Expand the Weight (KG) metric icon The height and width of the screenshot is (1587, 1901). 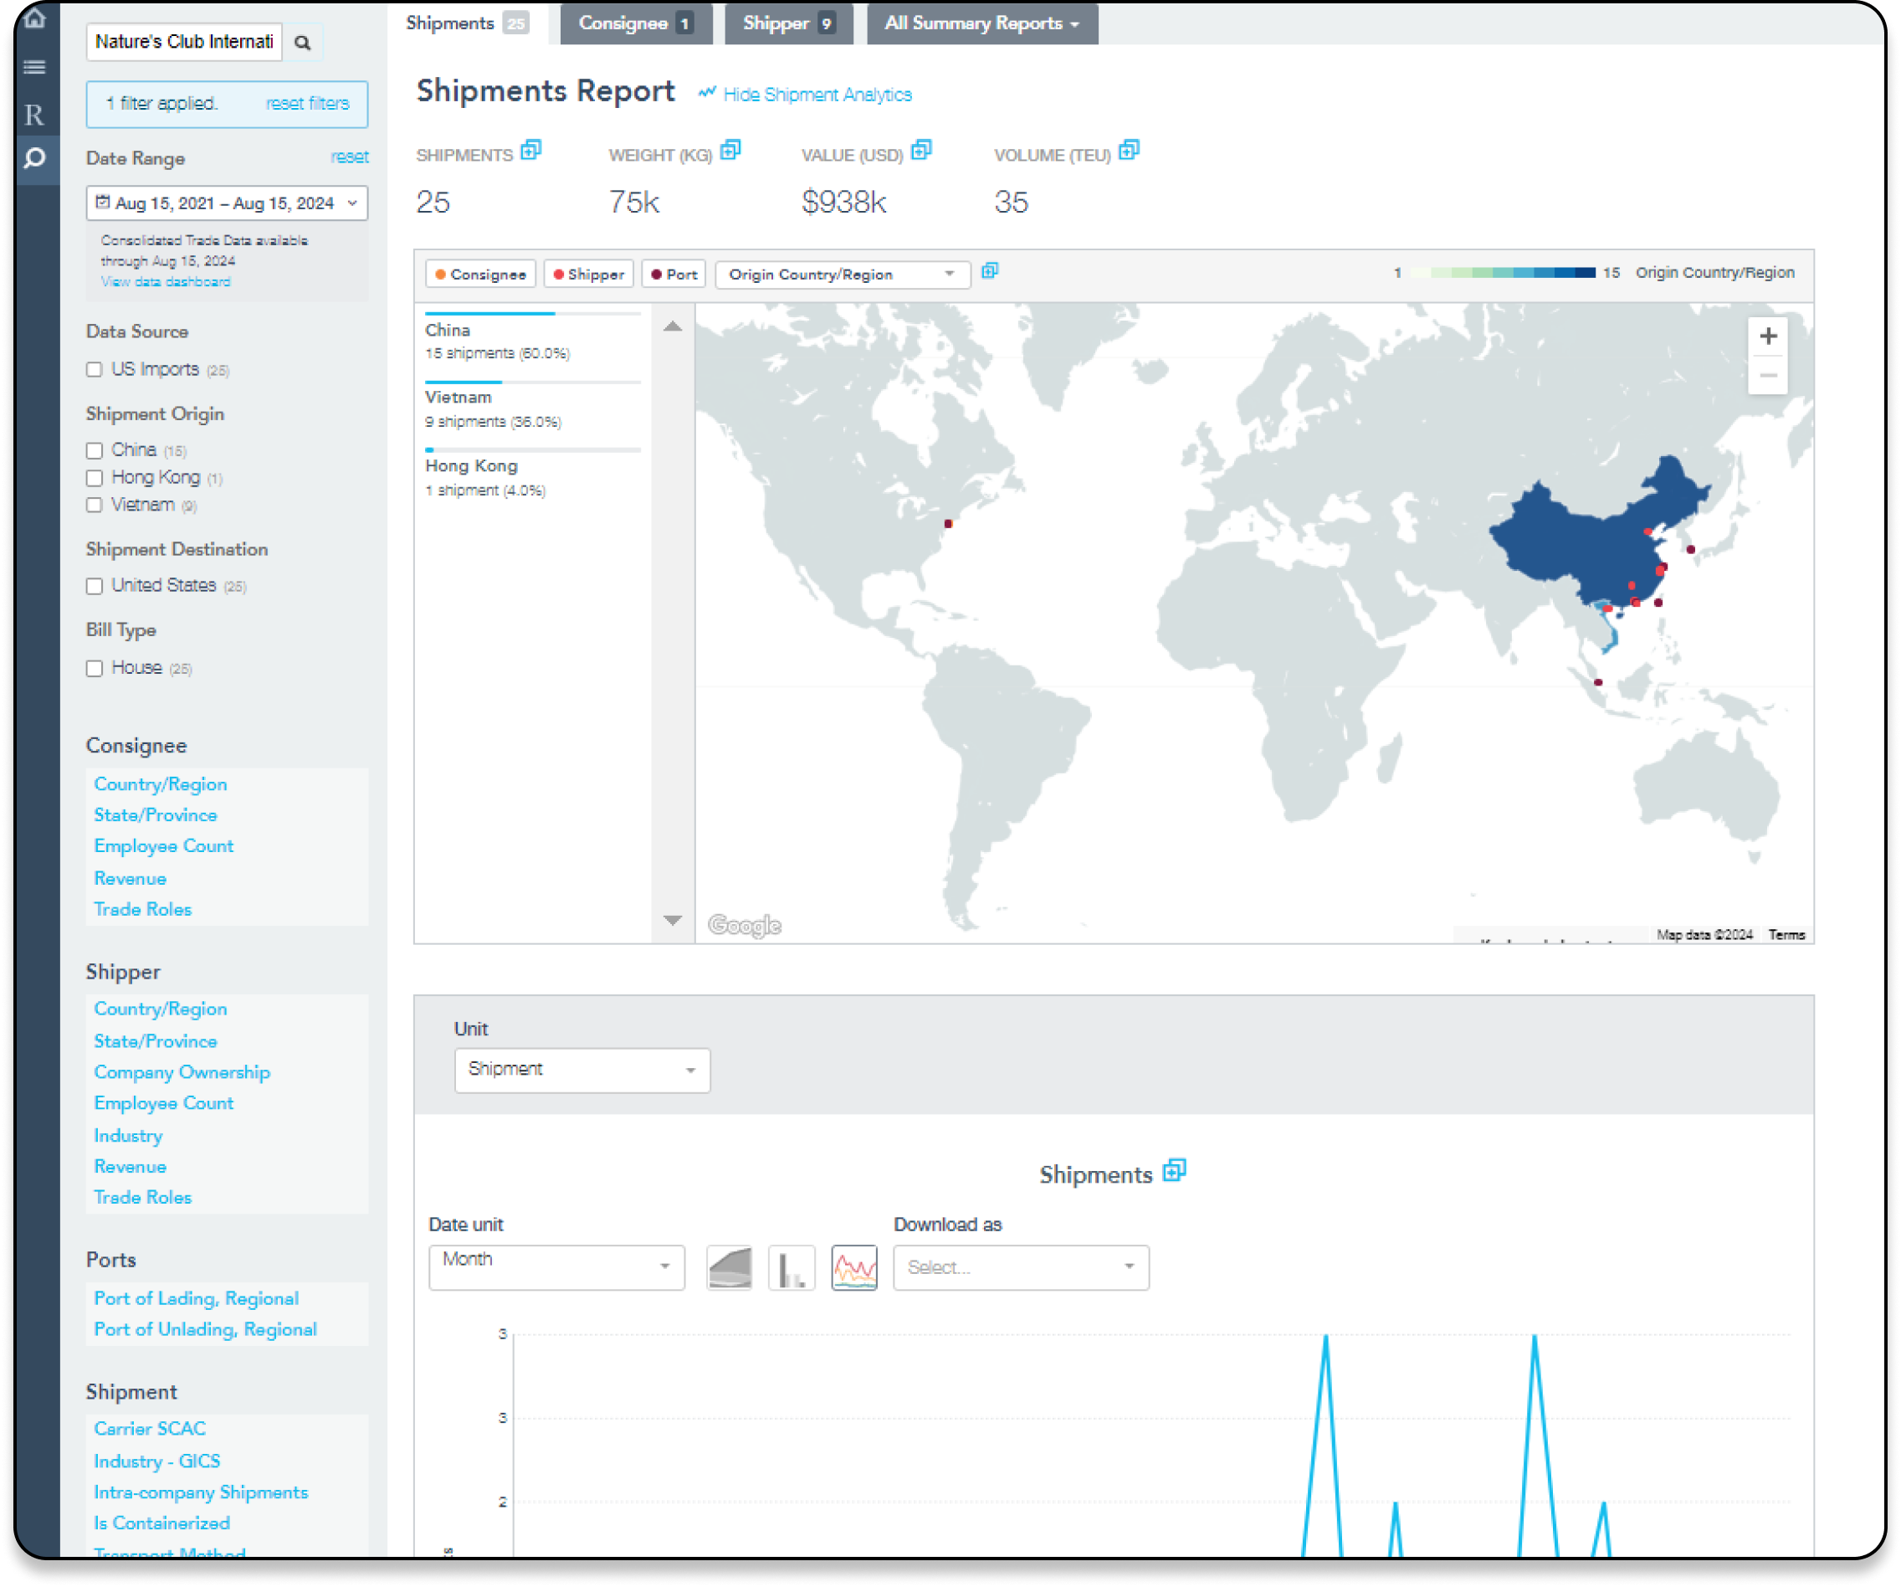tap(730, 151)
